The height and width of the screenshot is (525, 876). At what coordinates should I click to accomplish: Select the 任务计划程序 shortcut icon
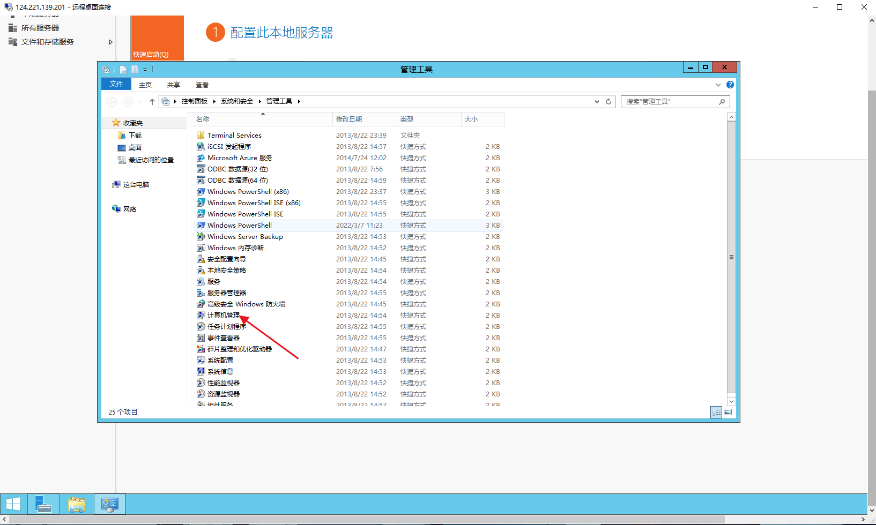pyautogui.click(x=201, y=327)
